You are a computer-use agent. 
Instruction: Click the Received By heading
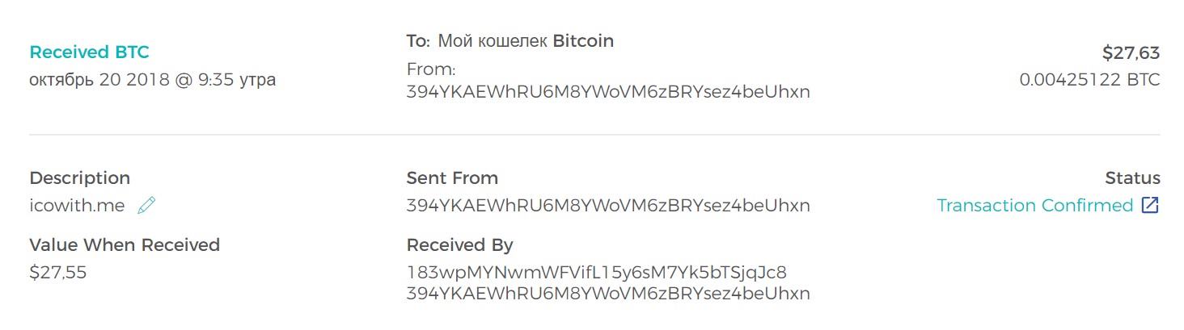[459, 244]
